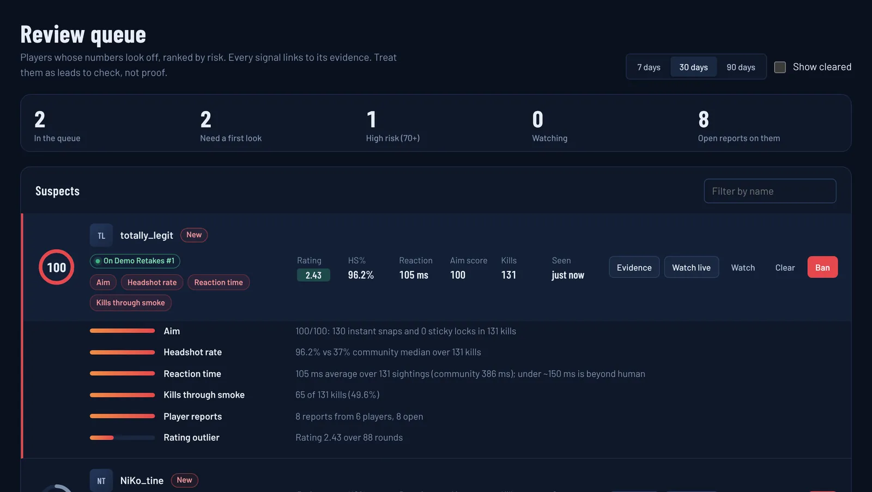Click the 'Need a first look' stat
The width and height of the screenshot is (872, 492).
click(231, 126)
